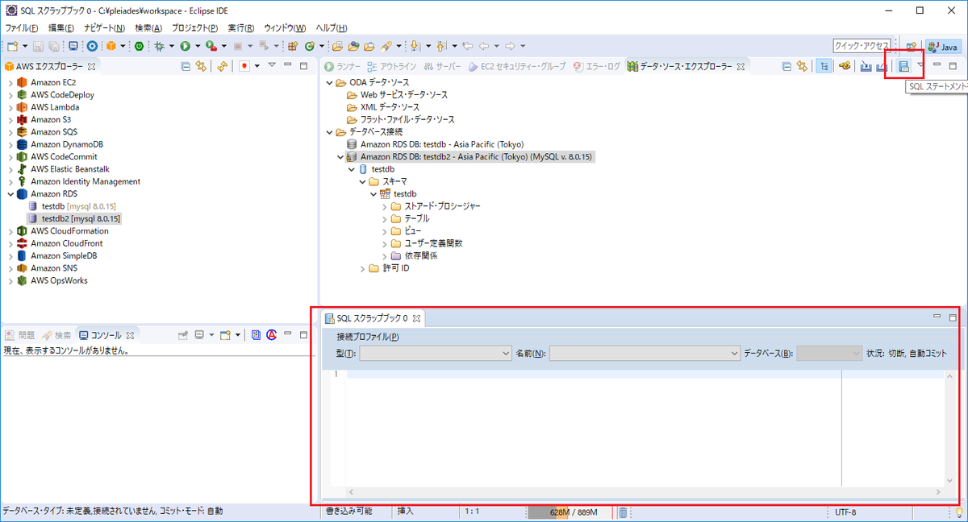Image resolution: width=968 pixels, height=522 pixels.
Task: Expand the Amazon EC2 node
Action: click(x=10, y=82)
